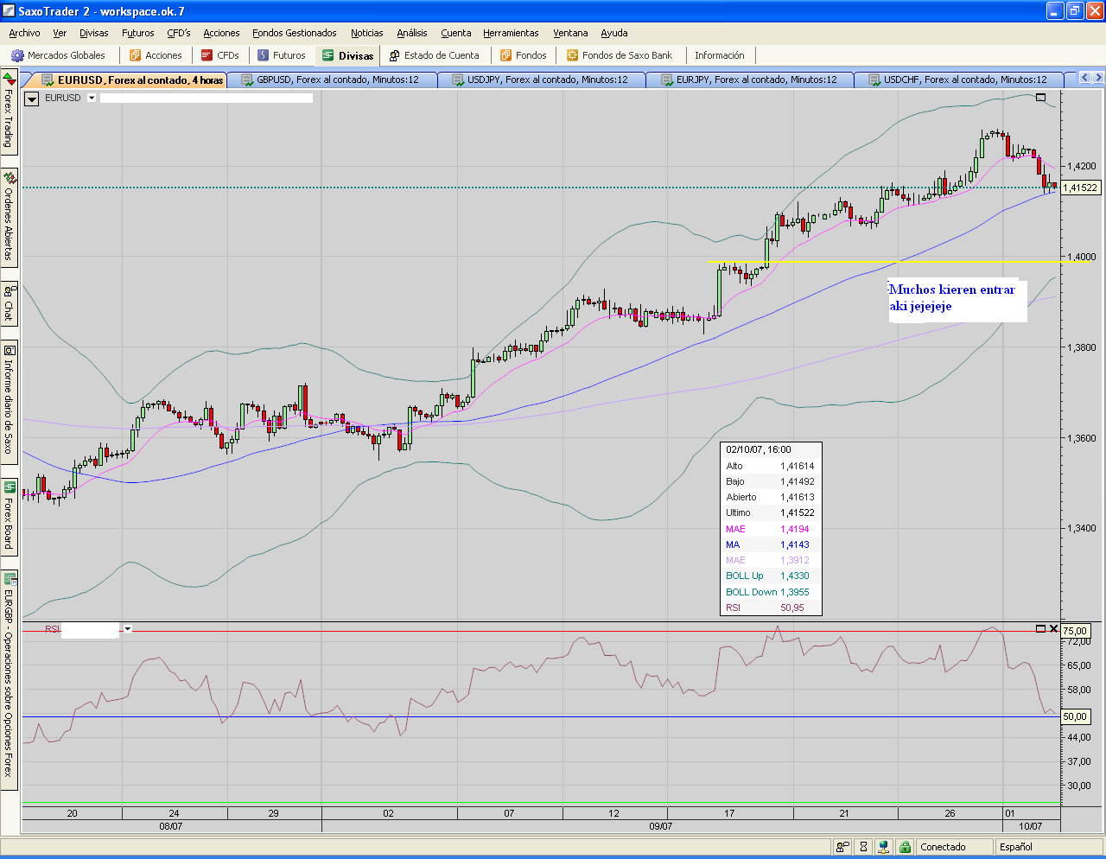The height and width of the screenshot is (859, 1106).
Task: Open the Análisis menu
Action: point(411,33)
